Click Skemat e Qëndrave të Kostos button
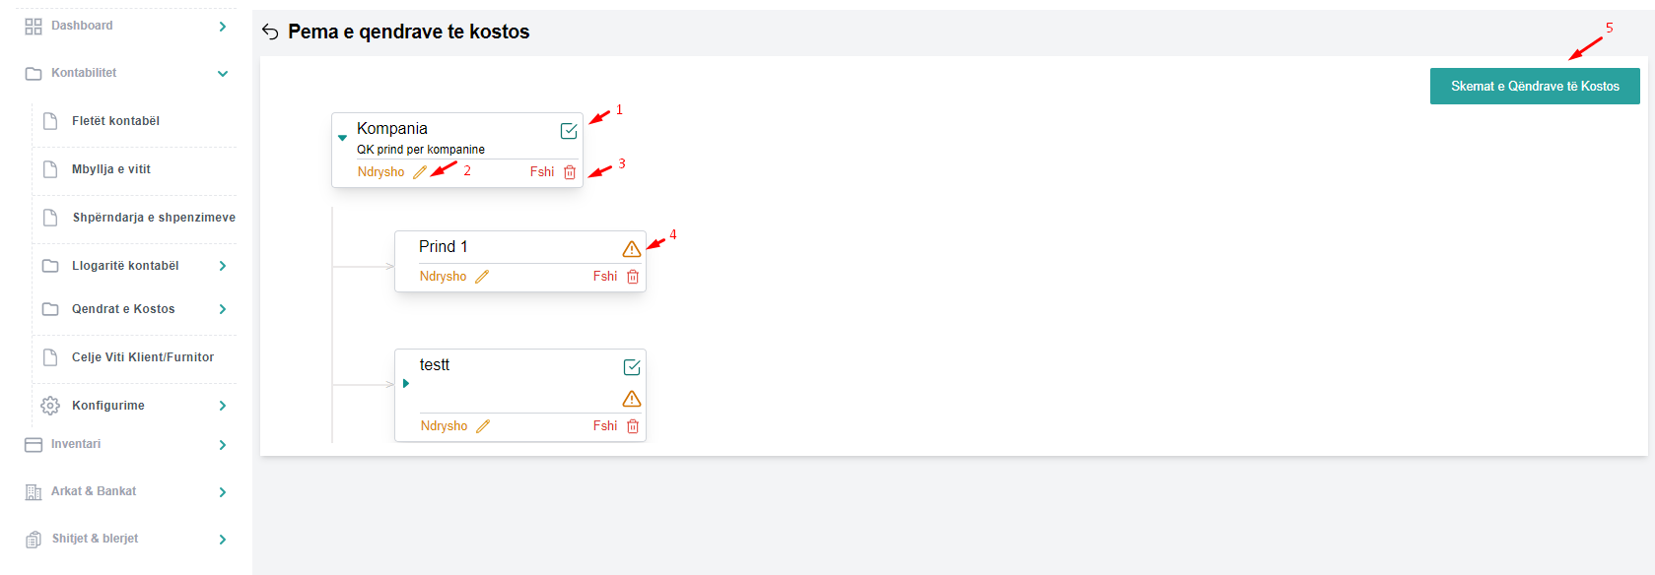Screen dimensions: 1655x575 1535,87
